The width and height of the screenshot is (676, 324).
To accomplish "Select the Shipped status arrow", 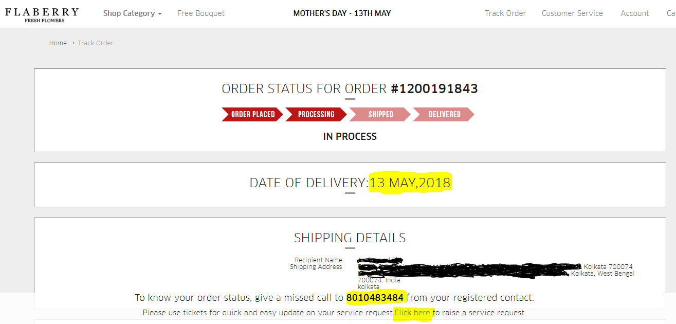I will pos(380,114).
